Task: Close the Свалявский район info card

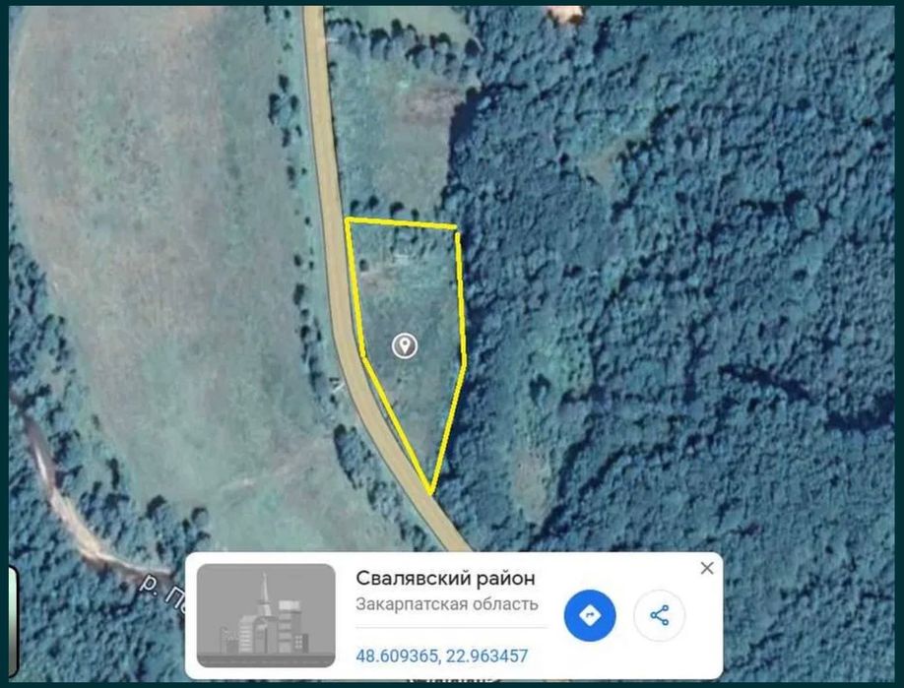Action: pos(707,568)
